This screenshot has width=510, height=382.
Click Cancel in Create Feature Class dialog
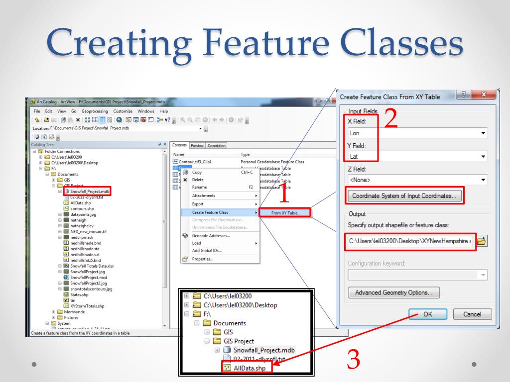coord(472,314)
